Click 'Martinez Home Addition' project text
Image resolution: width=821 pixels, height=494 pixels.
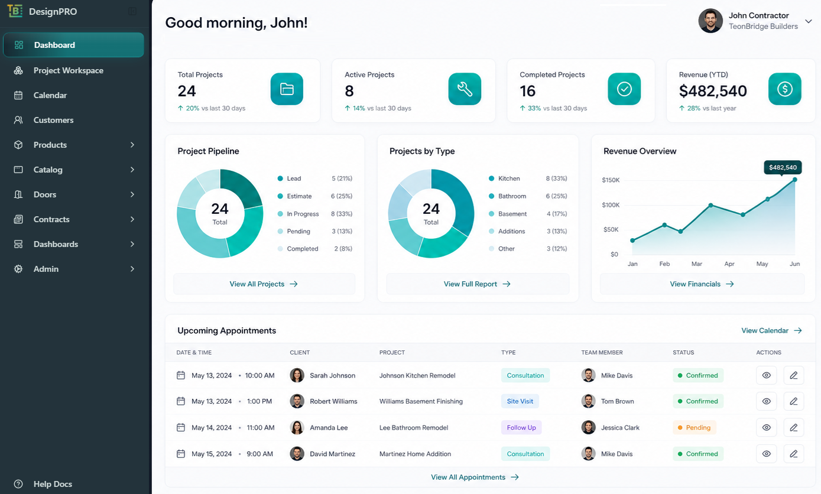pyautogui.click(x=415, y=454)
